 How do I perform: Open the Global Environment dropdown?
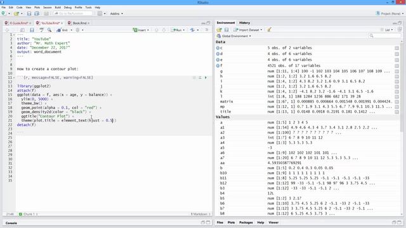coord(234,36)
